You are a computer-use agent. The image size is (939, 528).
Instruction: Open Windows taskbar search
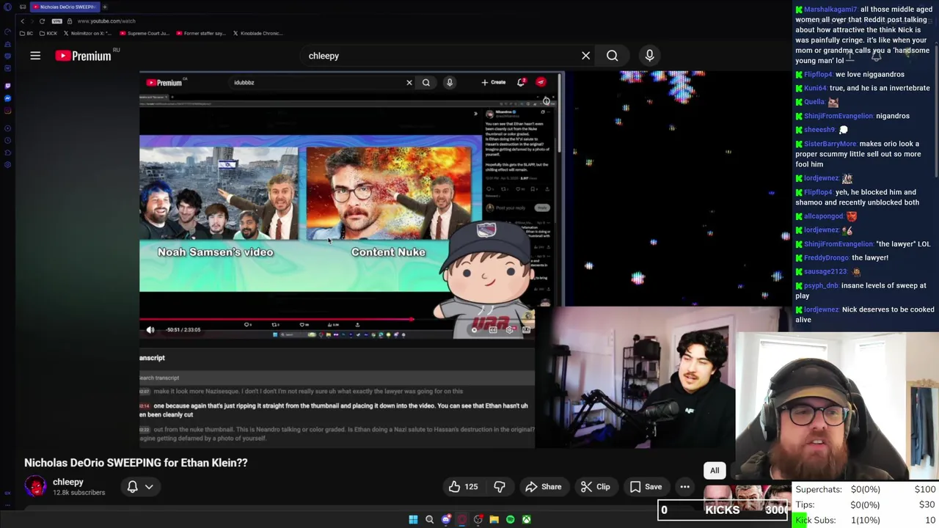[429, 519]
